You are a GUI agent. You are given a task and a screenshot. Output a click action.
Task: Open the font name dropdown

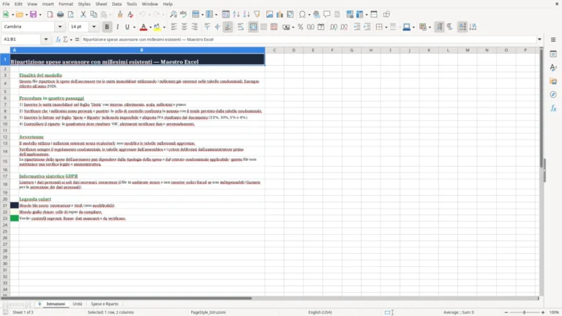click(60, 27)
